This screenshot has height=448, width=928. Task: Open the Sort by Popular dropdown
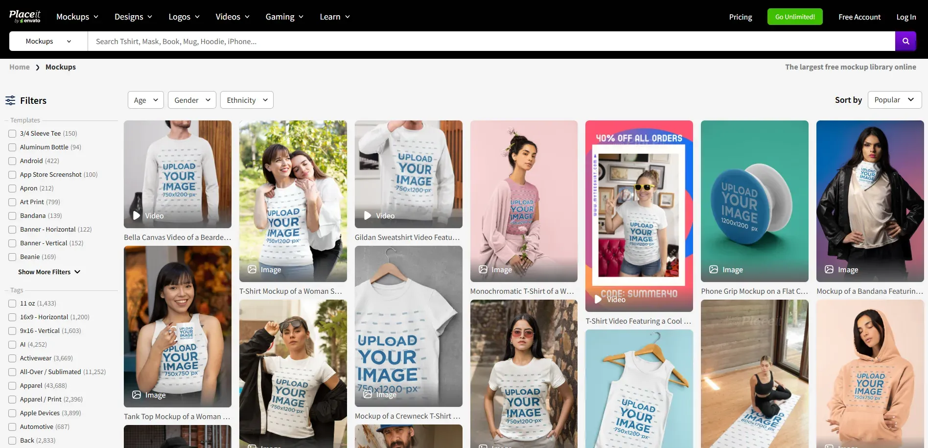click(x=895, y=99)
